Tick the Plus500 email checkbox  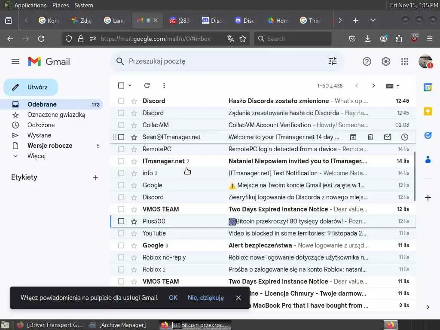point(121,221)
